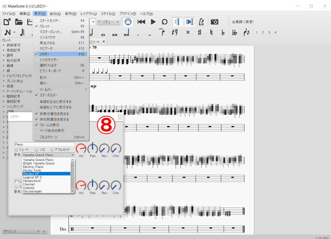The height and width of the screenshot is (239, 331).
Task: Open the 音符(N) menu
Action: [71, 14]
